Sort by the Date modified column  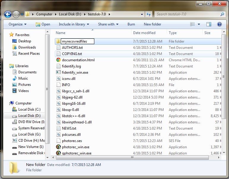pos(144,33)
